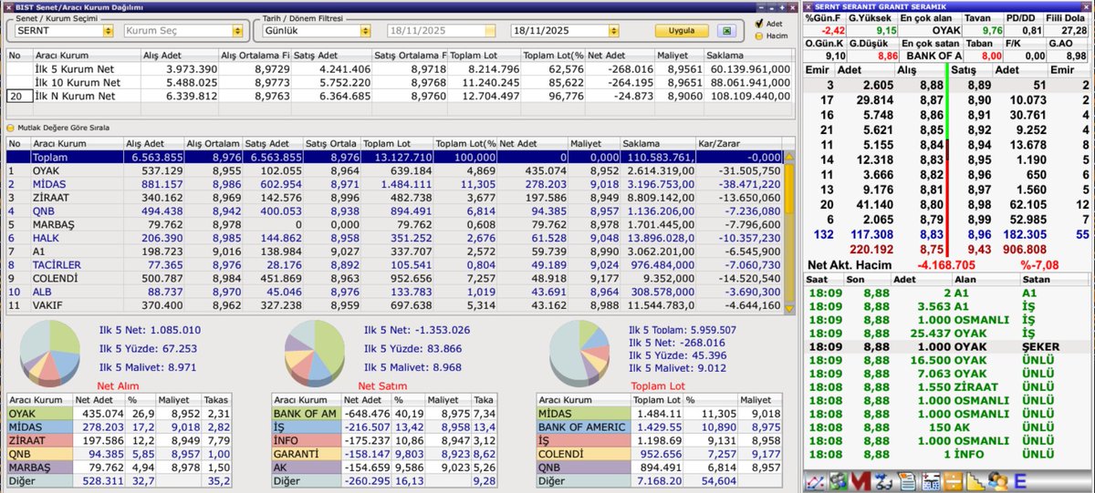Image resolution: width=1095 pixels, height=493 pixels.
Task: Click the green network icon in bottom toolbar
Action: point(839,481)
